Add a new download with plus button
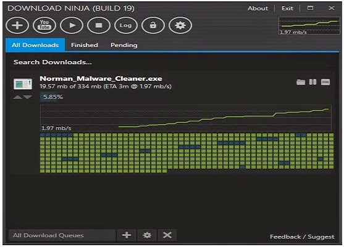 pos(17,25)
